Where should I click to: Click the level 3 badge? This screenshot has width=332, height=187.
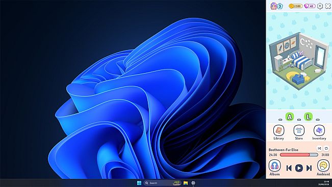click(x=280, y=6)
